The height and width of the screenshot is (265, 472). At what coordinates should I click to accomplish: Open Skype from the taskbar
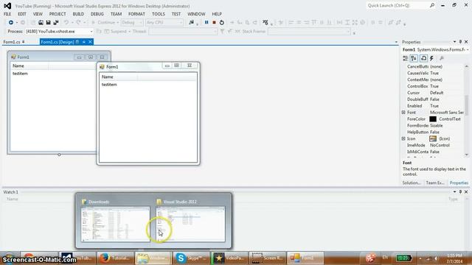(x=190, y=258)
